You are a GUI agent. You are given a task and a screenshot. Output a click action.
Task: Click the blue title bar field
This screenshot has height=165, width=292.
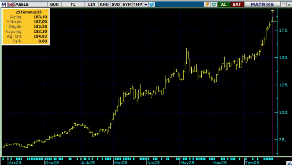pos(179,5)
